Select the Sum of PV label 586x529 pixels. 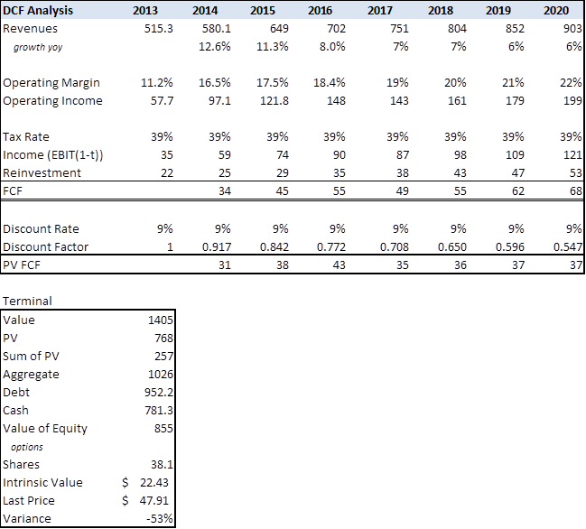click(x=31, y=356)
